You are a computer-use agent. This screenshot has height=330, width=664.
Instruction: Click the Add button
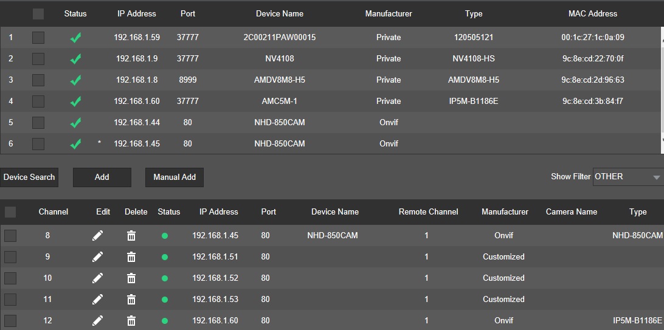(102, 177)
